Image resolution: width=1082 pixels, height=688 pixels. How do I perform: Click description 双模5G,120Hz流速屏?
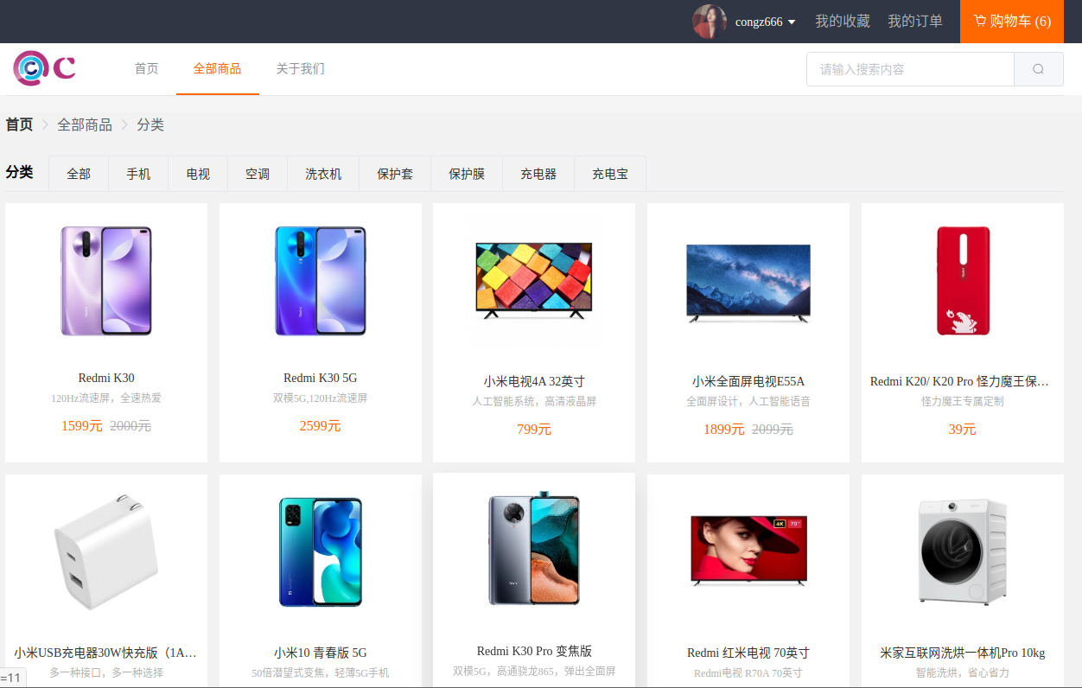click(321, 398)
